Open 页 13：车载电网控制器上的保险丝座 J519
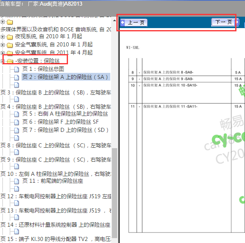This screenshot has width=245, height=243. [56, 210]
